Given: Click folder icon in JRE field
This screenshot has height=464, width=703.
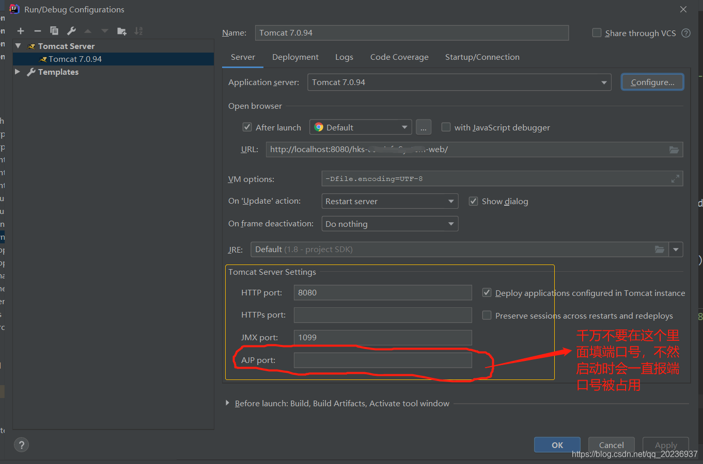Looking at the screenshot, I should pos(660,250).
